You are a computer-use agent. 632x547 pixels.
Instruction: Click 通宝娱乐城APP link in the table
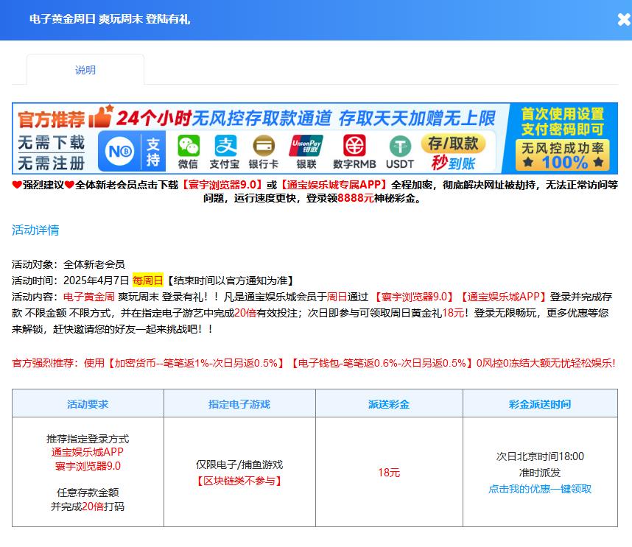point(88,452)
